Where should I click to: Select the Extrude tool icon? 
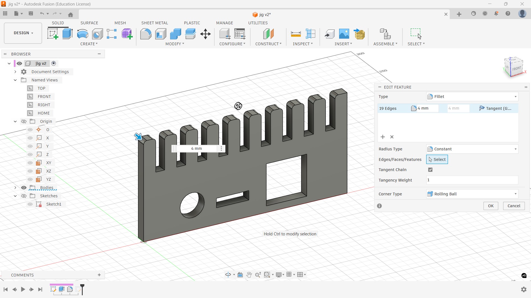(x=67, y=34)
